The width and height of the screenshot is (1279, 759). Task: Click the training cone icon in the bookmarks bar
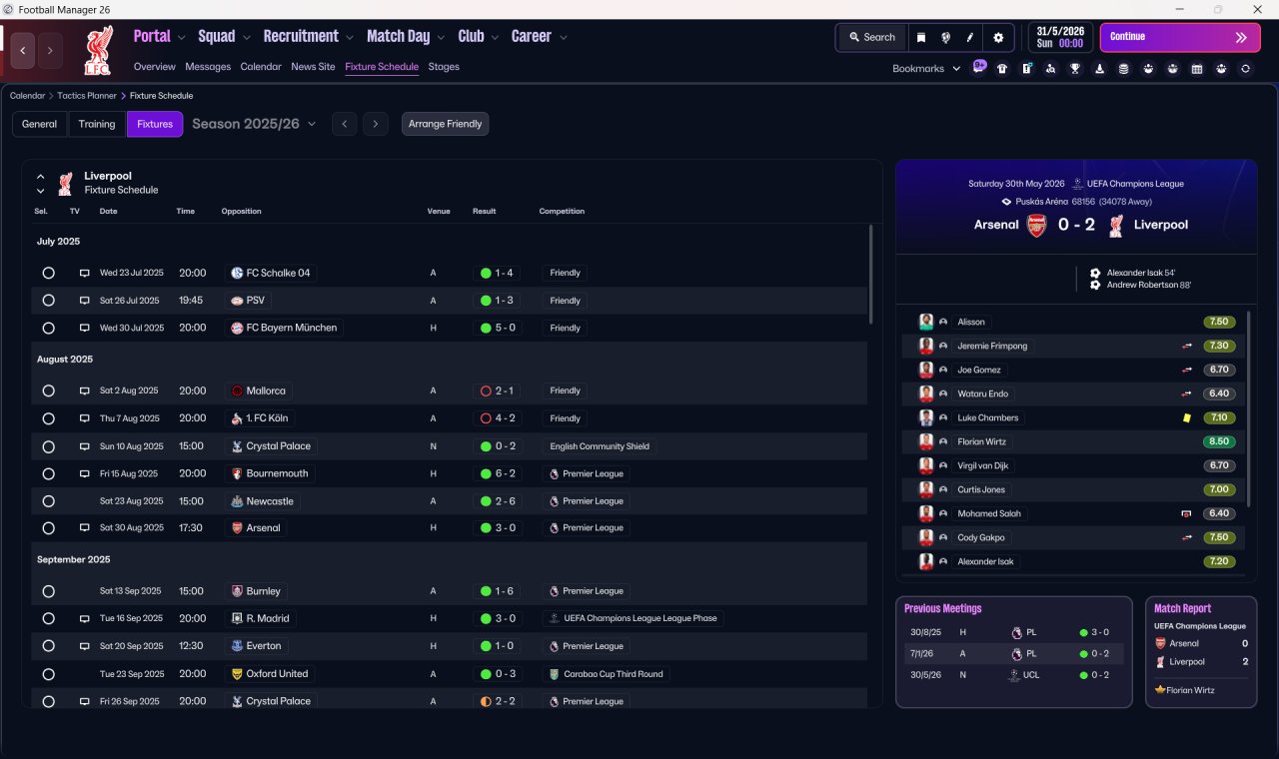pyautogui.click(x=1100, y=69)
